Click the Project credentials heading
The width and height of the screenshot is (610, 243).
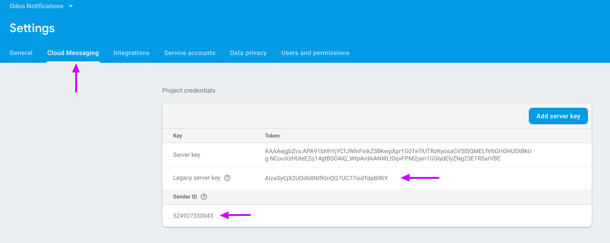[189, 90]
